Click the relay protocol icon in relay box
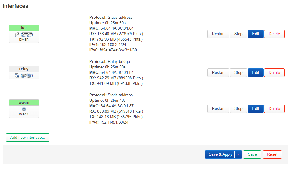 17,75
